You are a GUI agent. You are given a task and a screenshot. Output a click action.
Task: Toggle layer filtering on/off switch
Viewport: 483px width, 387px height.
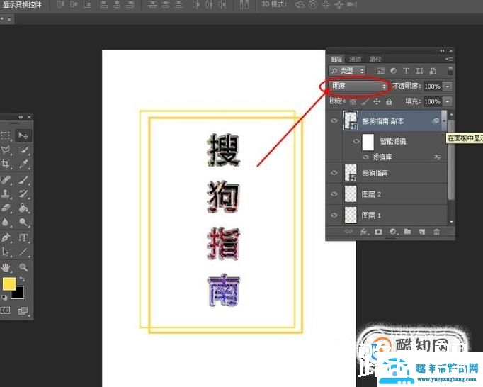coord(450,70)
